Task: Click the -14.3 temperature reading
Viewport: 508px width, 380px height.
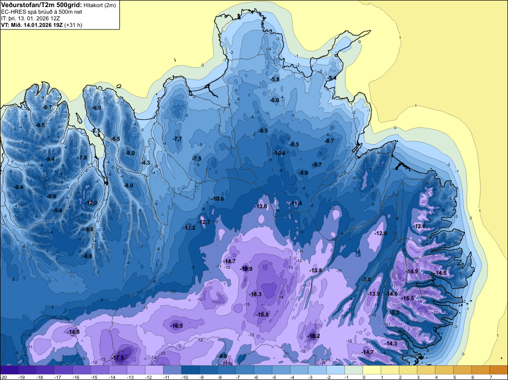Action: coord(391,344)
